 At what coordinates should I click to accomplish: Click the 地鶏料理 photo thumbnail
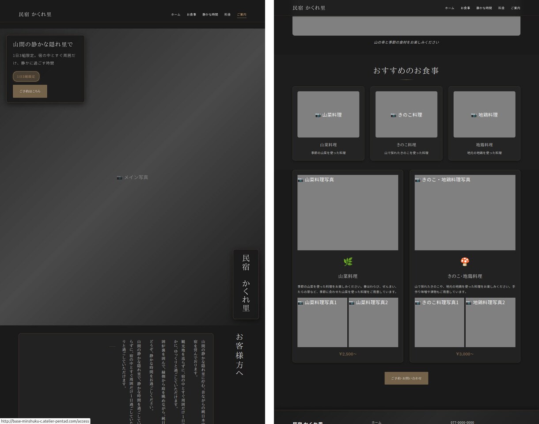(484, 114)
